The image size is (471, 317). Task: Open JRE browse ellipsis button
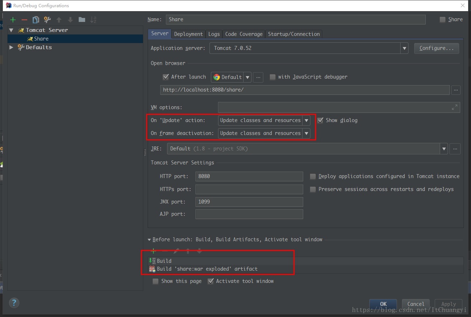tap(456, 149)
